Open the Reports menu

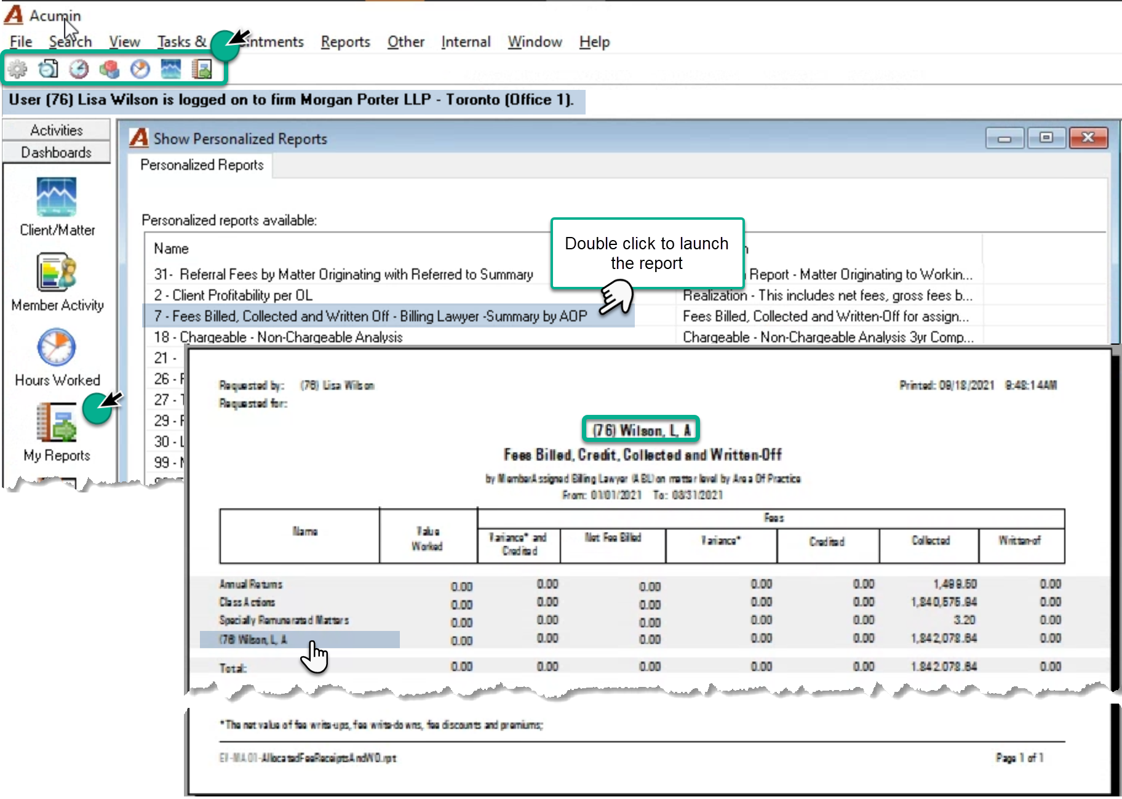click(x=346, y=42)
